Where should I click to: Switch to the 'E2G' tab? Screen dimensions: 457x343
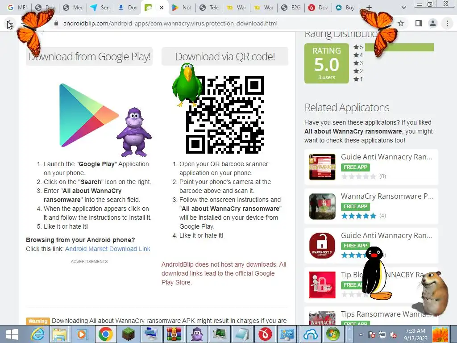pyautogui.click(x=291, y=8)
